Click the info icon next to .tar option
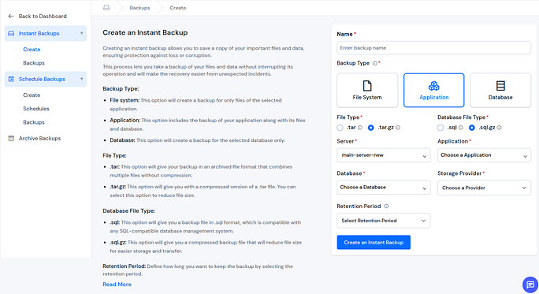 (x=360, y=128)
